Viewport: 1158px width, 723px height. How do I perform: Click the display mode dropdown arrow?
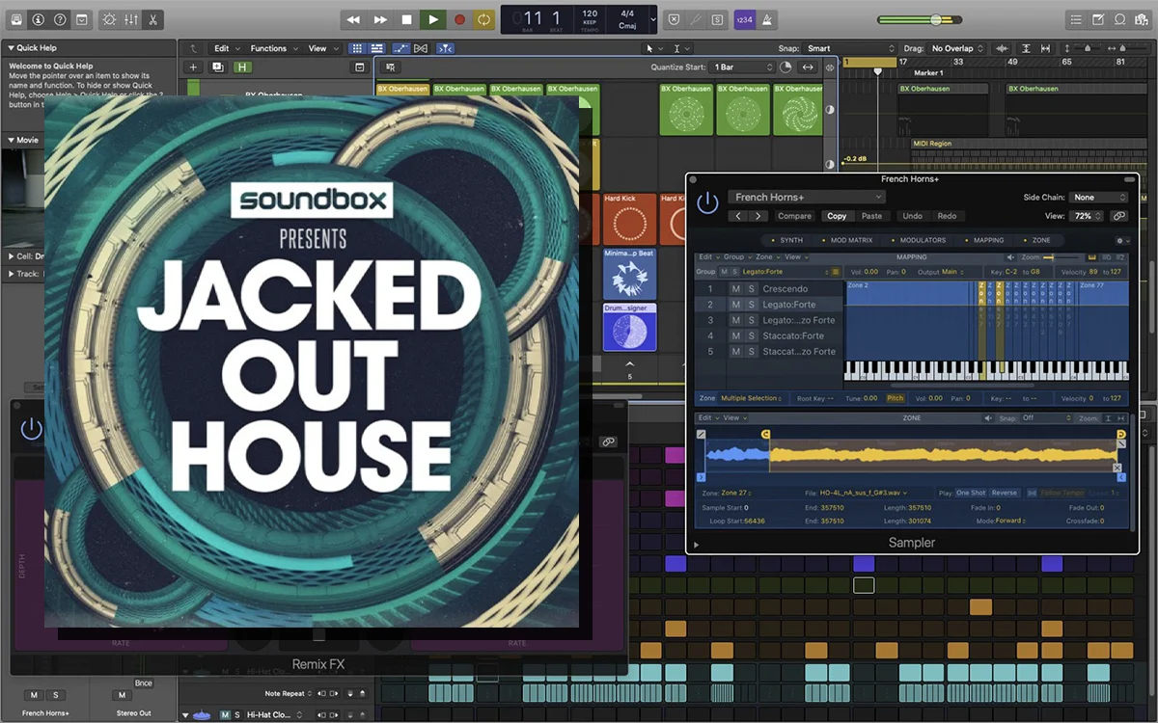653,19
